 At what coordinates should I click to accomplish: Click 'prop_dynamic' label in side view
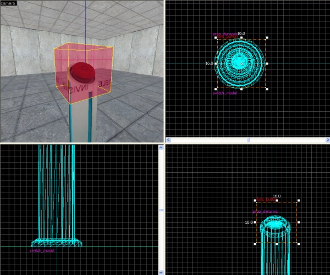(265, 212)
